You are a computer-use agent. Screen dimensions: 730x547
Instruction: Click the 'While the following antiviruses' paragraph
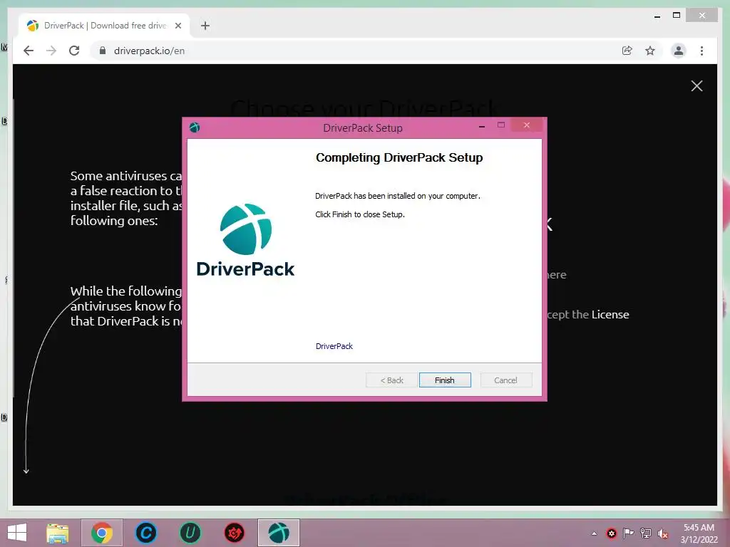126,306
